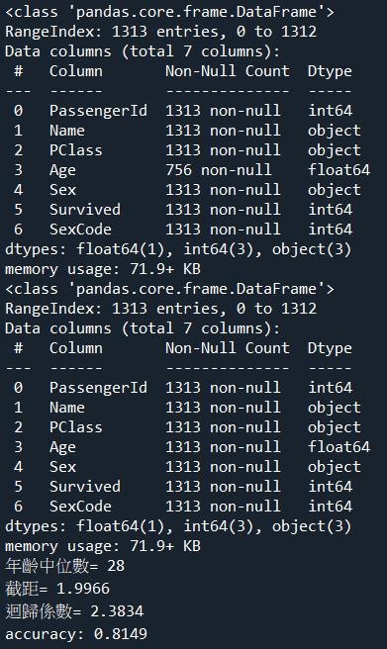
Task: Click the first Non-Null Count column header
Action: coord(228,71)
